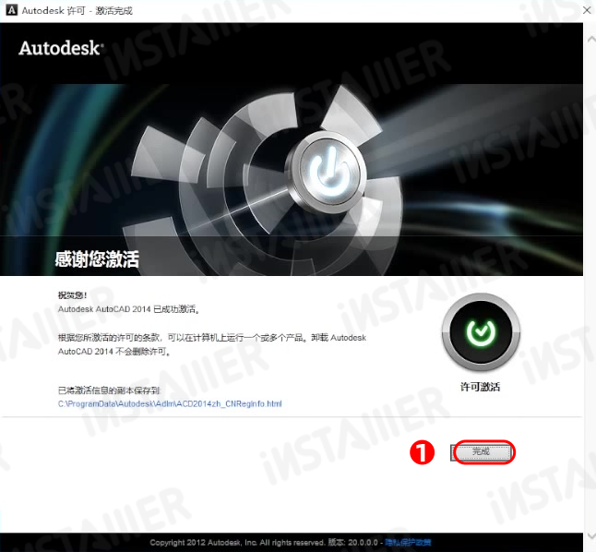Image resolution: width=596 pixels, height=552 pixels.
Task: Click the scrollbar down arrow
Action: 590,535
